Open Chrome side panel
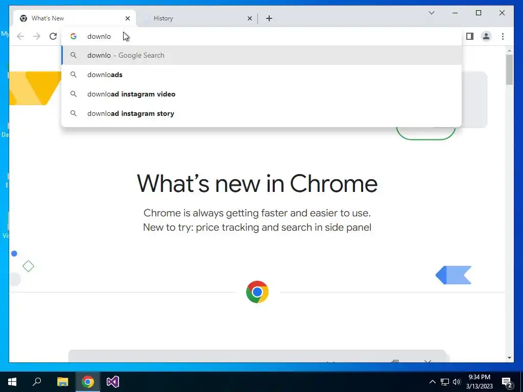Image resolution: width=523 pixels, height=392 pixels. click(470, 36)
